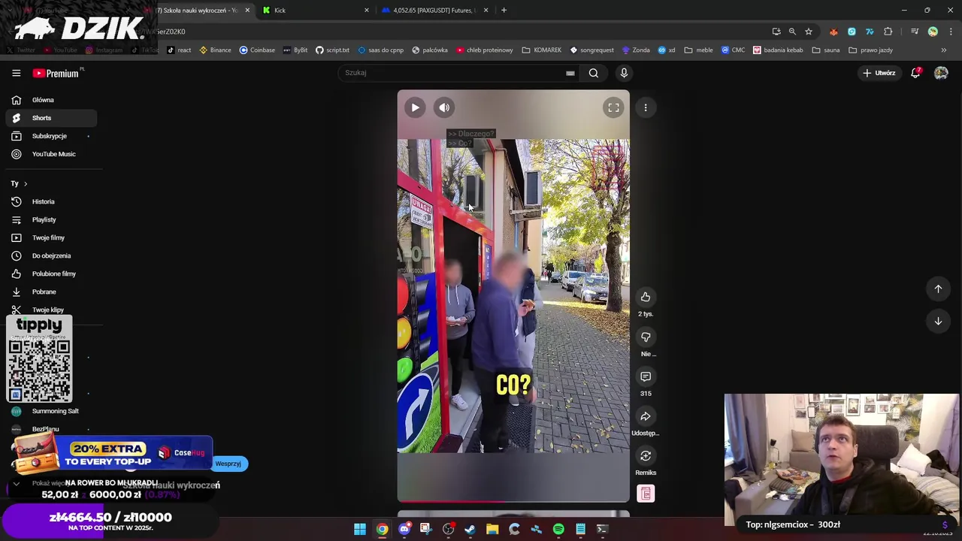Open the 315 comments panel
Screen dimensions: 962x541
[x=646, y=376]
